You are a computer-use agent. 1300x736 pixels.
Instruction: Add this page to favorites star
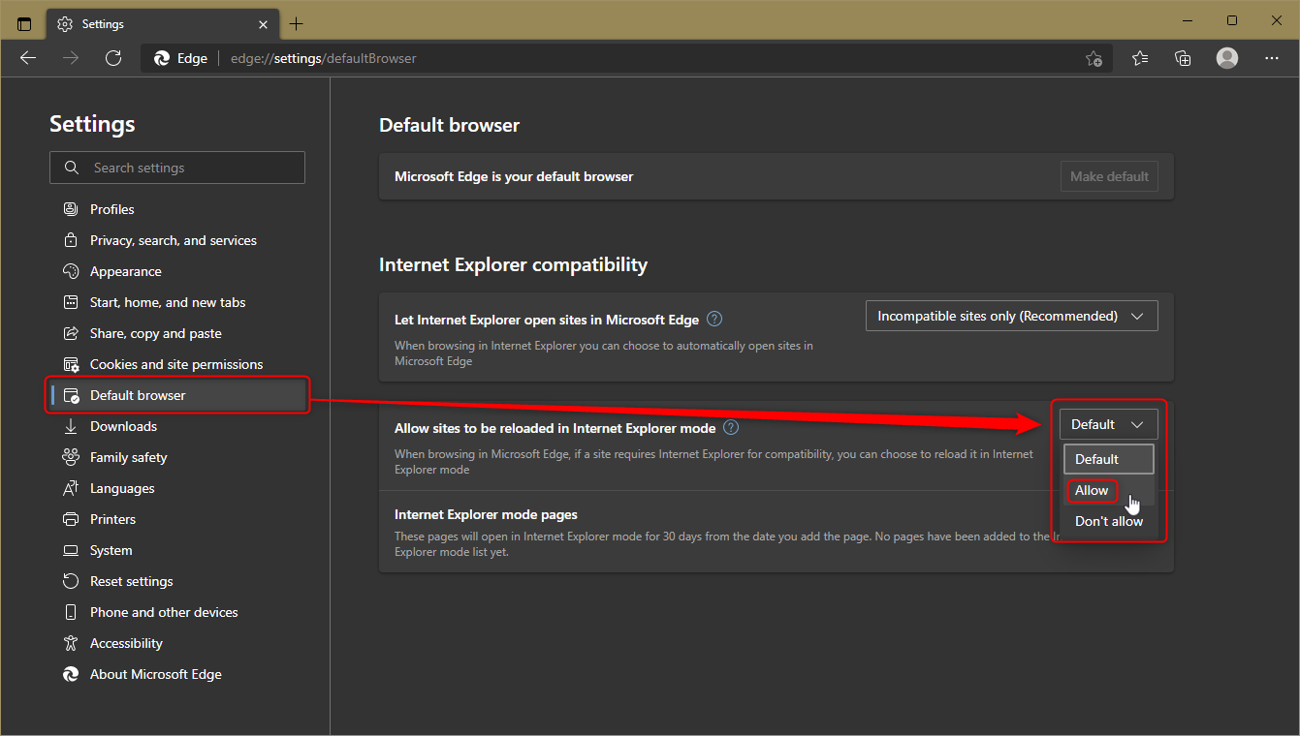pos(1094,58)
